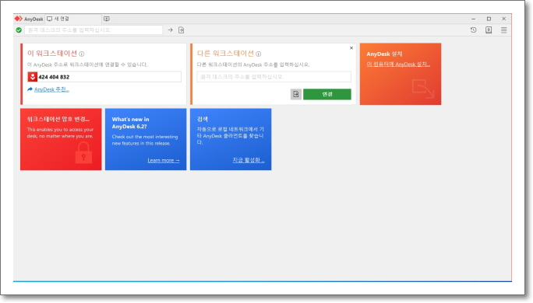Focus the remote address field in 다른 워크스테이션
533x303 pixels.
(x=274, y=77)
